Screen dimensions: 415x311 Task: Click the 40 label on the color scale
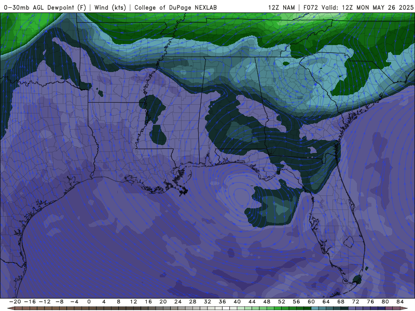coord(237,302)
